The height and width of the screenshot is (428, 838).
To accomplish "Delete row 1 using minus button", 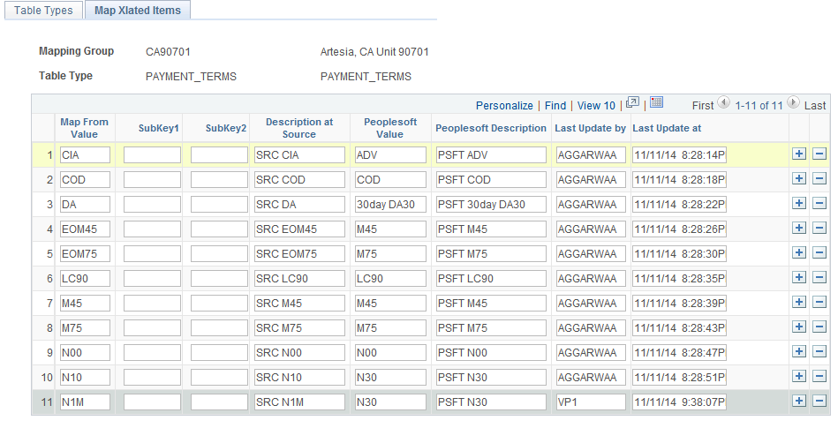I will click(819, 154).
